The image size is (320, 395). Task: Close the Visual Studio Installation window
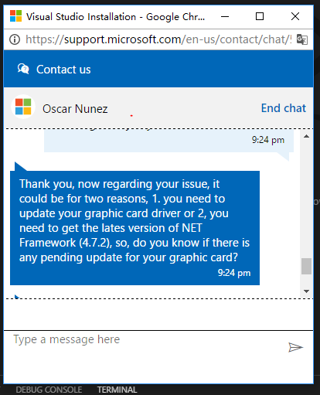tap(295, 16)
